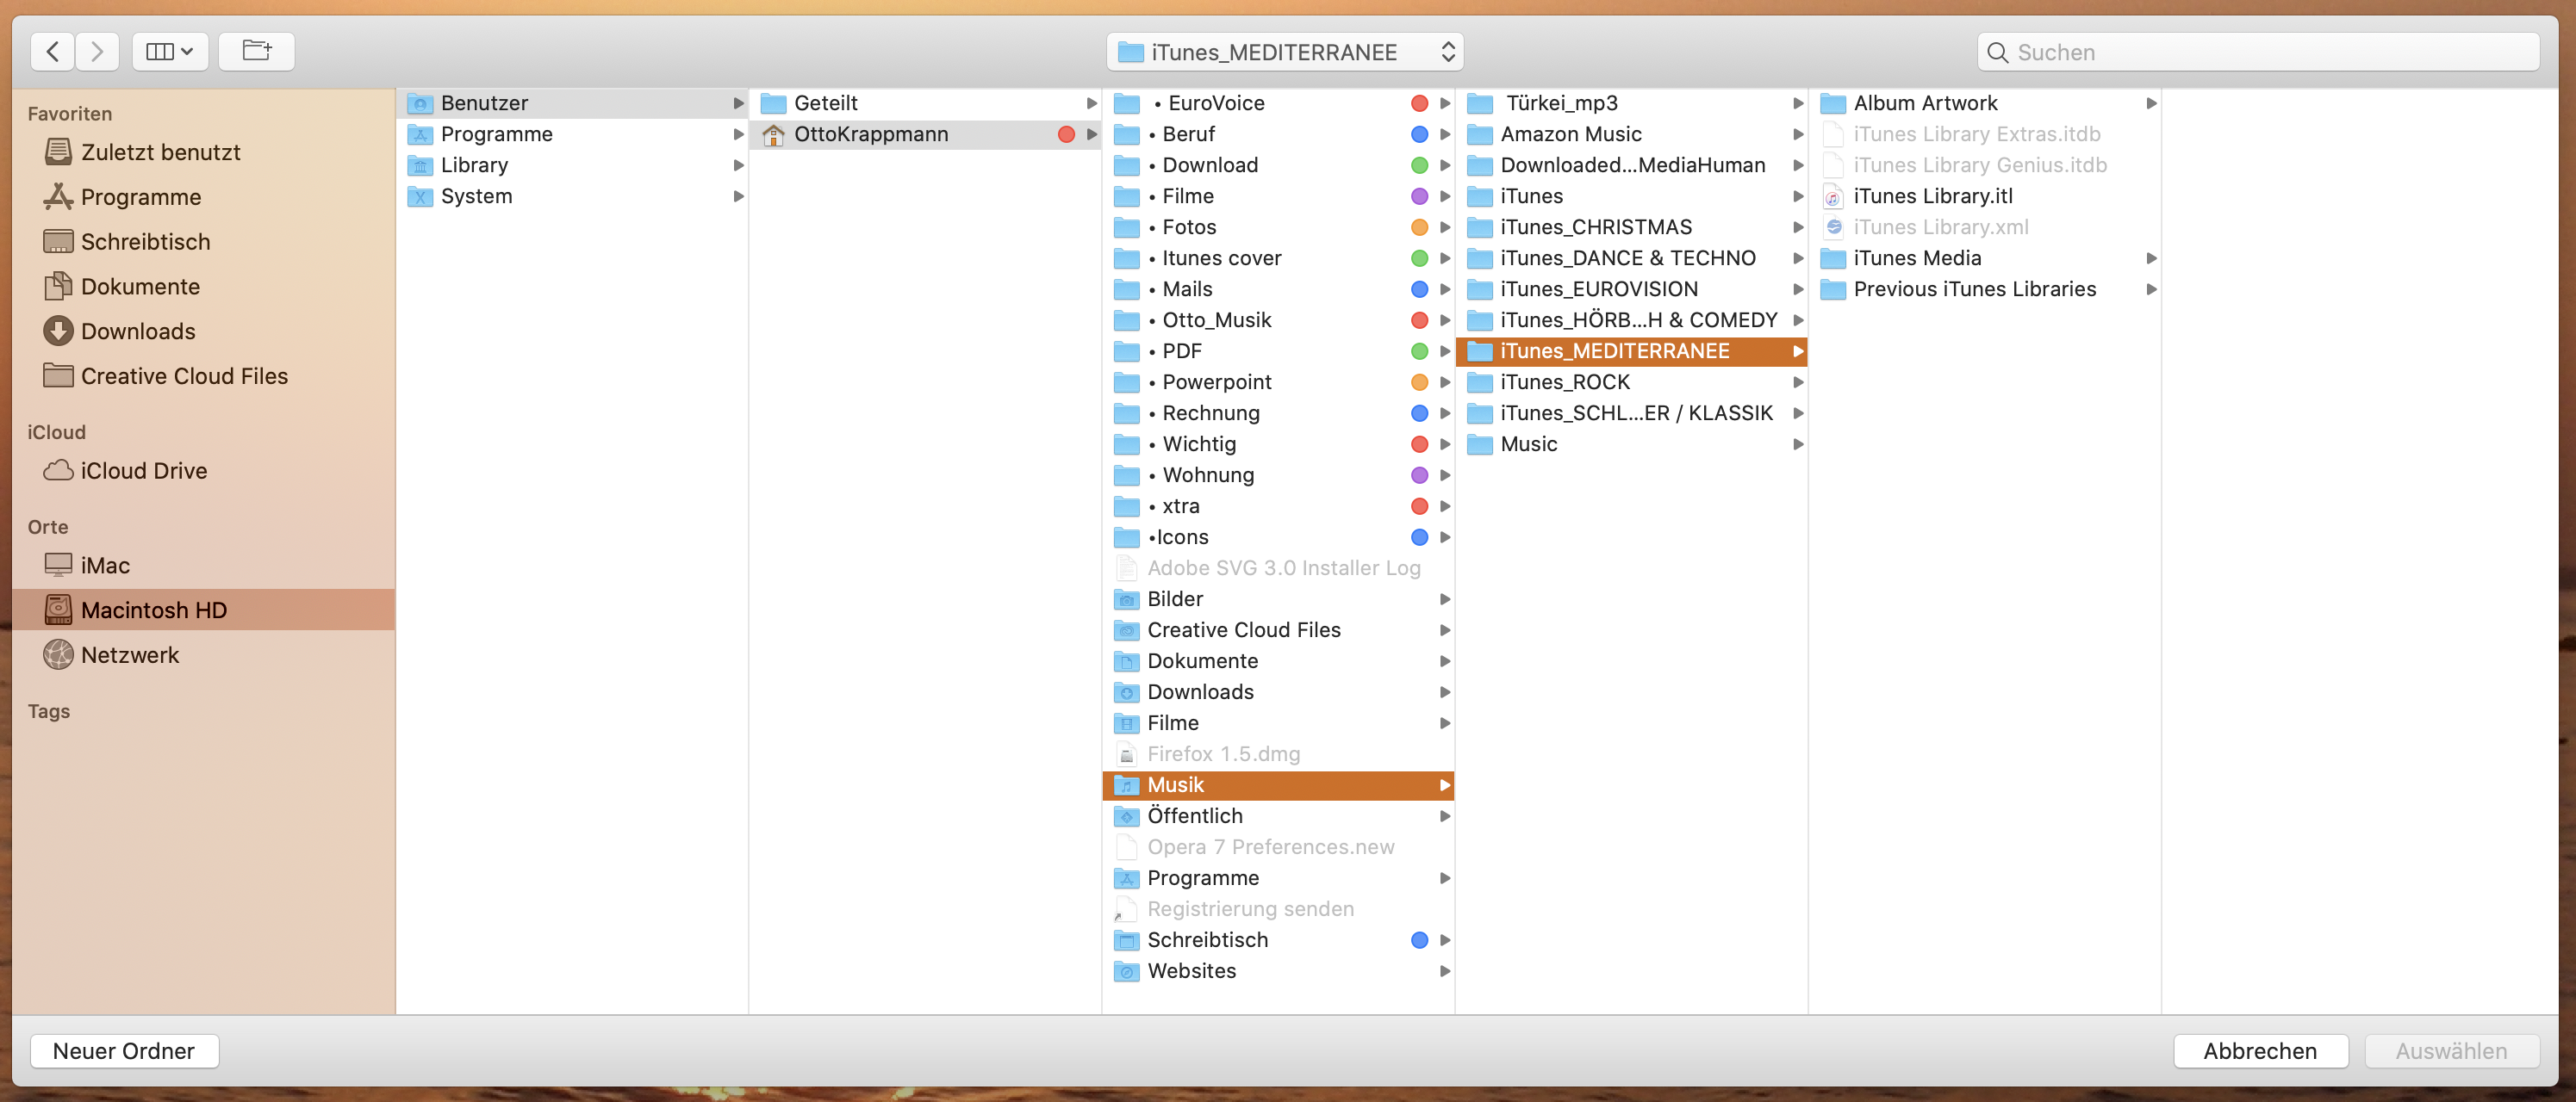Open Zuletzt benutzt in the sidebar
This screenshot has width=2576, height=1102.
coord(160,152)
